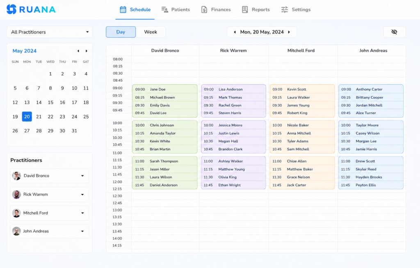Open the Settings tab

pos(296,10)
